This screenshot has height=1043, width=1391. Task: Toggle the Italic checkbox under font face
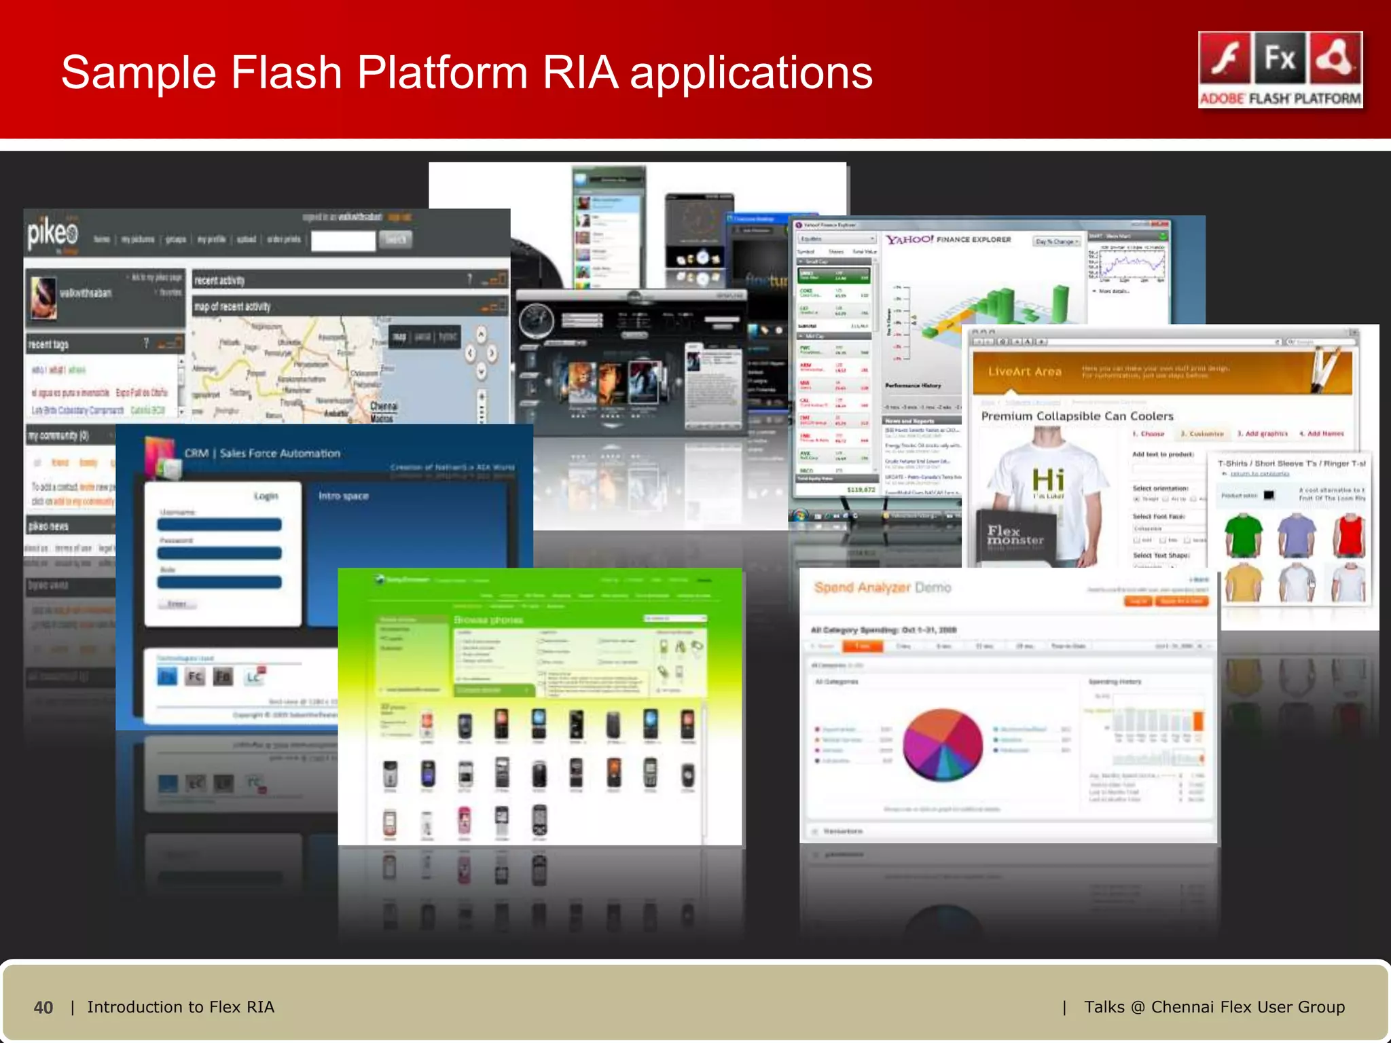1162,540
